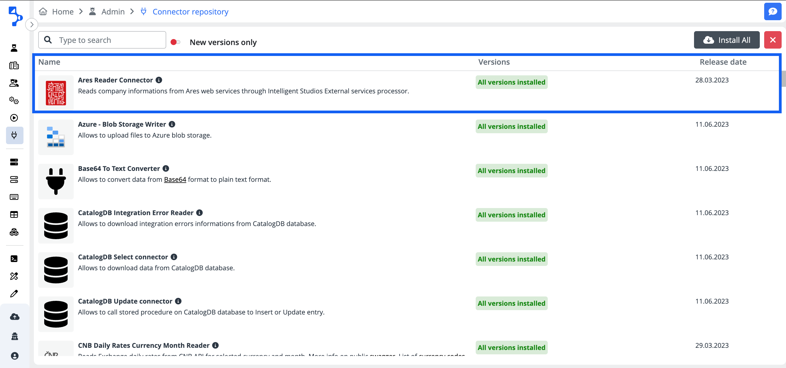Open the play circle sidebar icon
This screenshot has height=368, width=786.
click(x=14, y=118)
